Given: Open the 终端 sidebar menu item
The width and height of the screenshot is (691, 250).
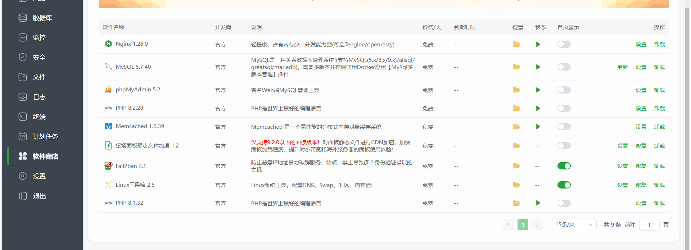Looking at the screenshot, I should [x=43, y=117].
